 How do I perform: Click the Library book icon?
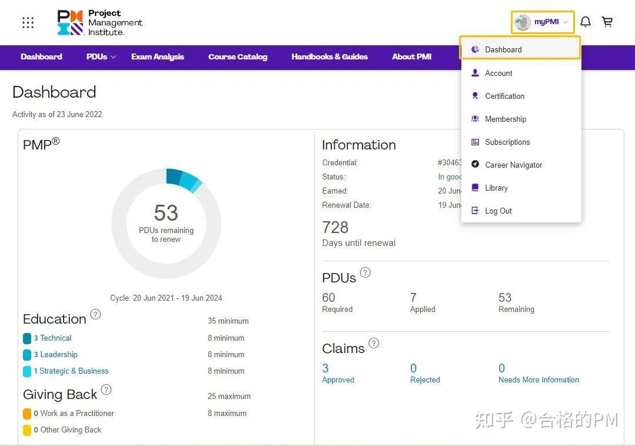[475, 187]
